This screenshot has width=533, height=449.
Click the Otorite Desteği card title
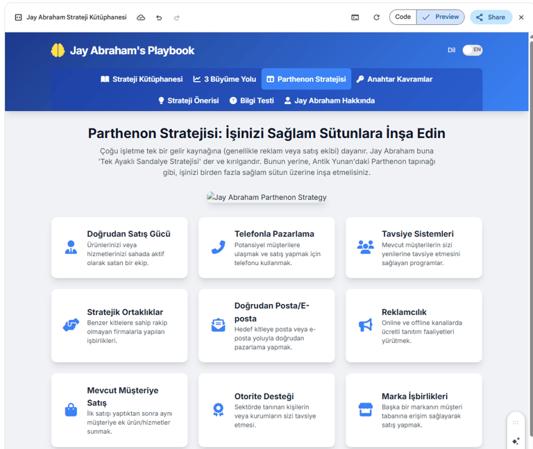(x=264, y=396)
